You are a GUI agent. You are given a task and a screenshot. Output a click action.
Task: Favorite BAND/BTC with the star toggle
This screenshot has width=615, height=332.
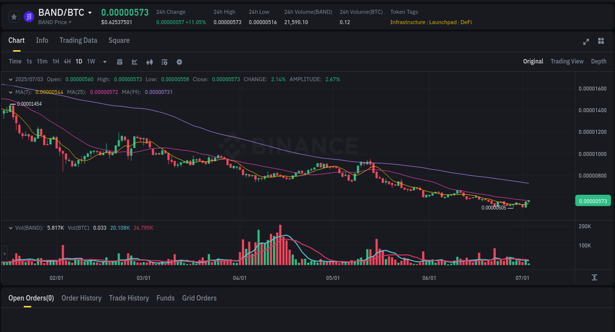coord(14,16)
